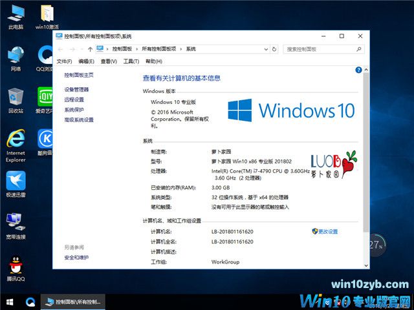This screenshot has width=414, height=310.
Task: Click scrollbar down arrow in system window
Action: (366, 265)
